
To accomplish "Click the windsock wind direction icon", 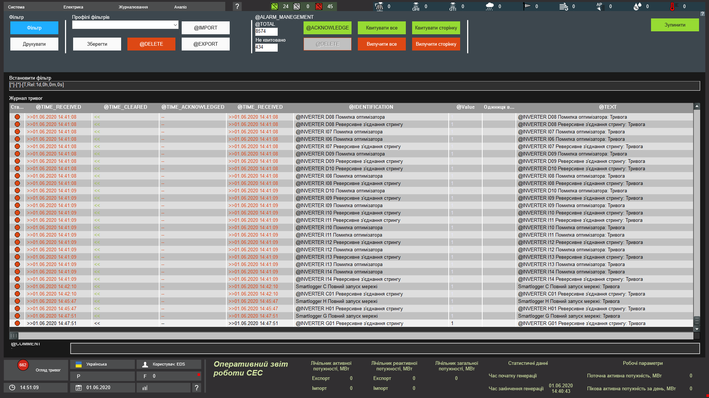I will [x=527, y=6].
